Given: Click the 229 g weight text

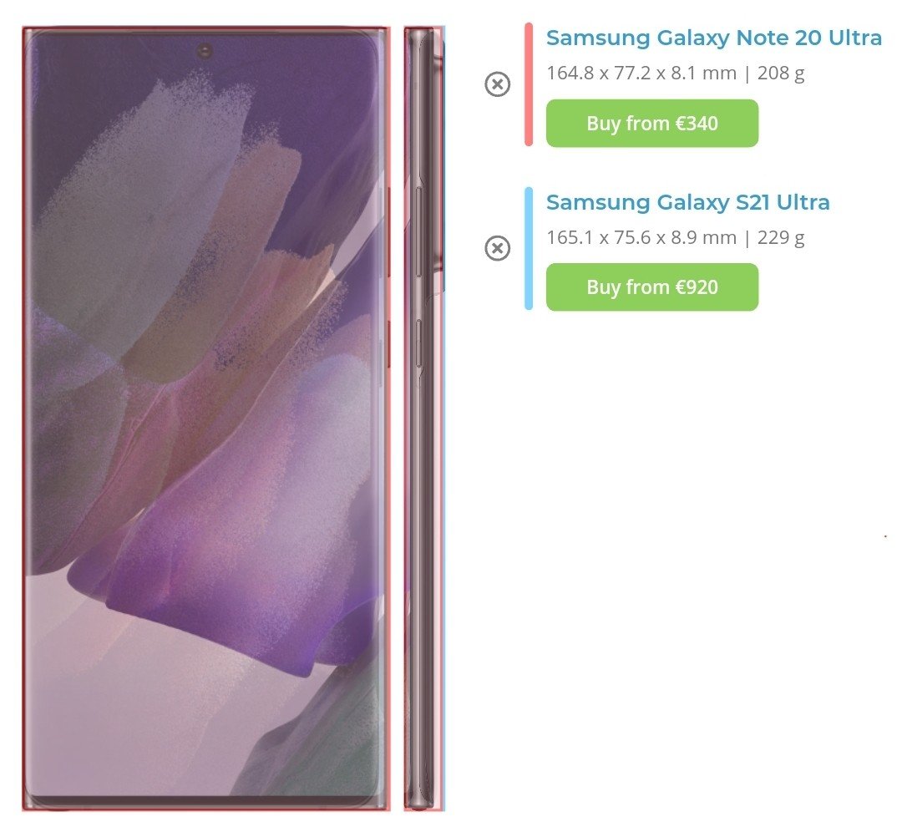Looking at the screenshot, I should [781, 237].
